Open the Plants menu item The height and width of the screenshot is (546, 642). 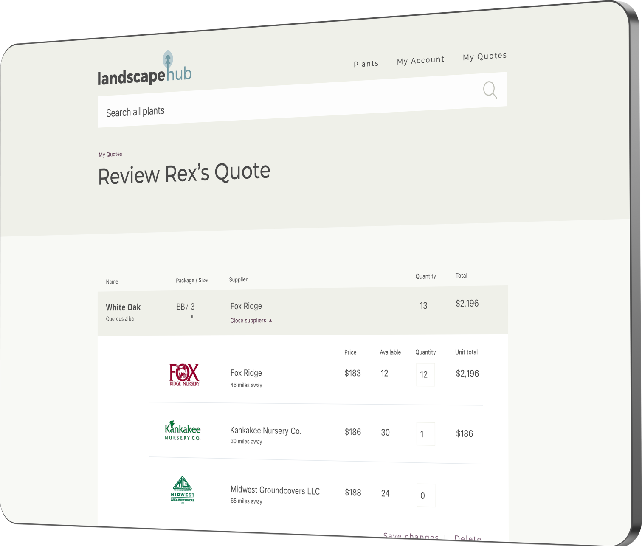tap(366, 64)
